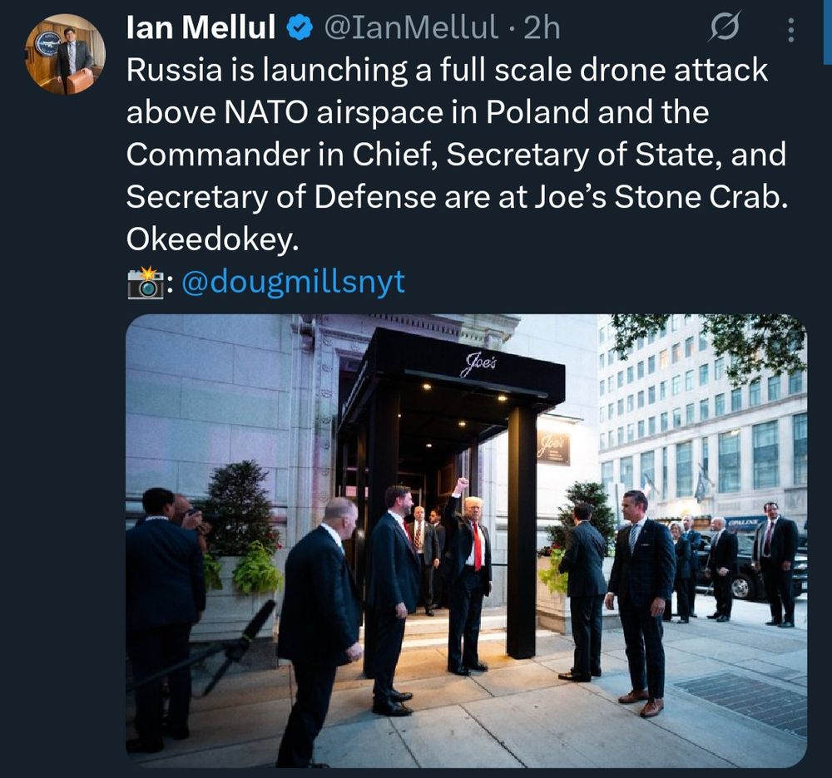Viewport: 832px width, 778px height.
Task: Click the tweet line starting with Russia
Action: tap(447, 70)
